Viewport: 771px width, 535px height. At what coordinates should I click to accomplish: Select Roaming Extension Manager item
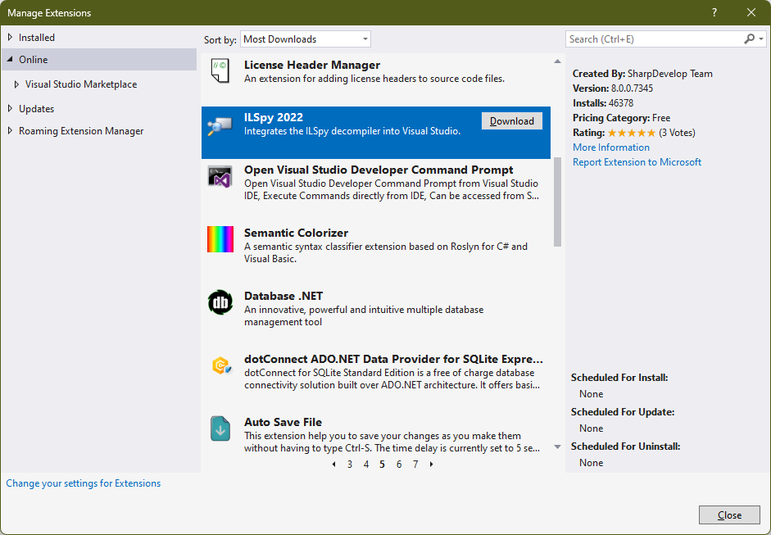click(81, 131)
